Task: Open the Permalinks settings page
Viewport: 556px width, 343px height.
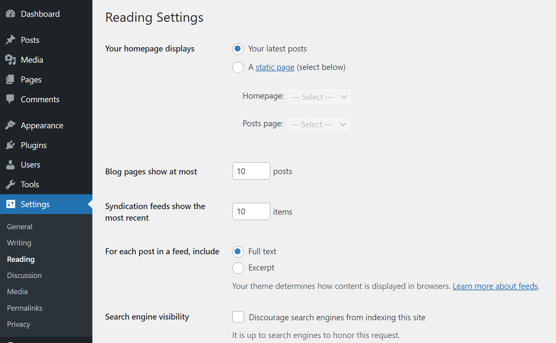Action: pos(24,308)
